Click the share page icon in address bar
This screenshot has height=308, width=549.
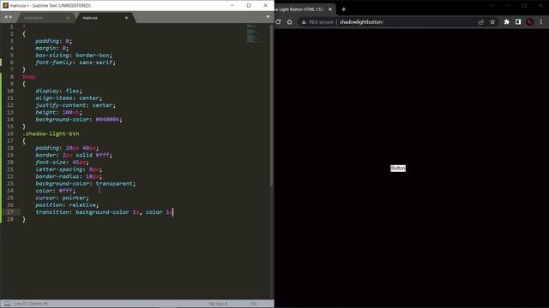click(x=480, y=22)
